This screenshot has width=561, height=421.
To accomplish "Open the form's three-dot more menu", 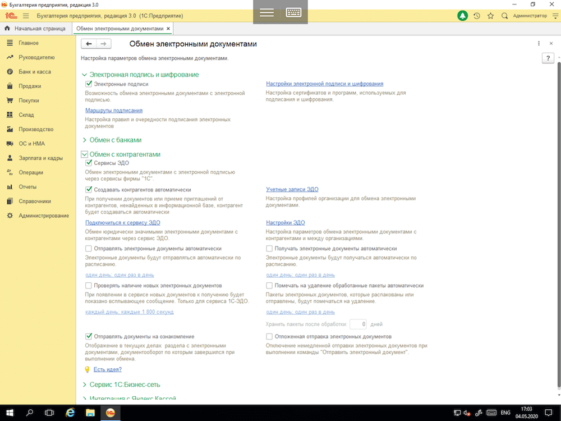I will (x=539, y=43).
